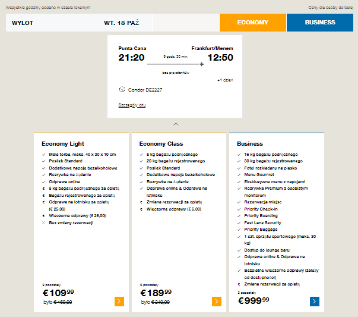Screen dimensions: 358x317
Task: Switch to the ECONOMY tab
Action: [253, 23]
